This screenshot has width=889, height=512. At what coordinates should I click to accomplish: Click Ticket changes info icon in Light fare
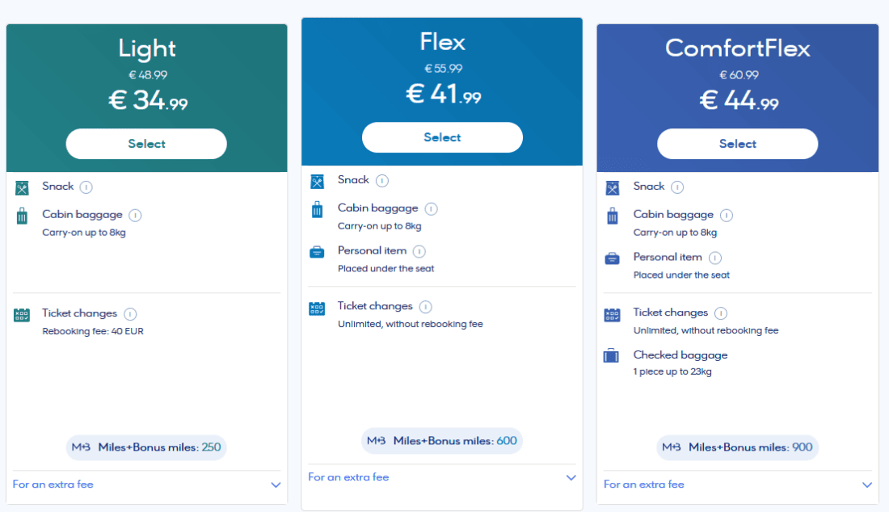[x=130, y=314]
